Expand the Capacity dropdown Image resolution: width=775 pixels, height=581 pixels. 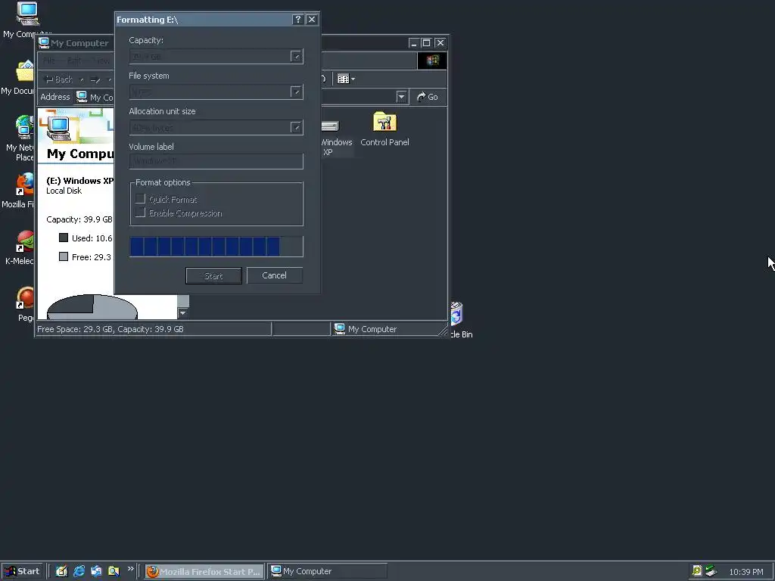tap(296, 56)
